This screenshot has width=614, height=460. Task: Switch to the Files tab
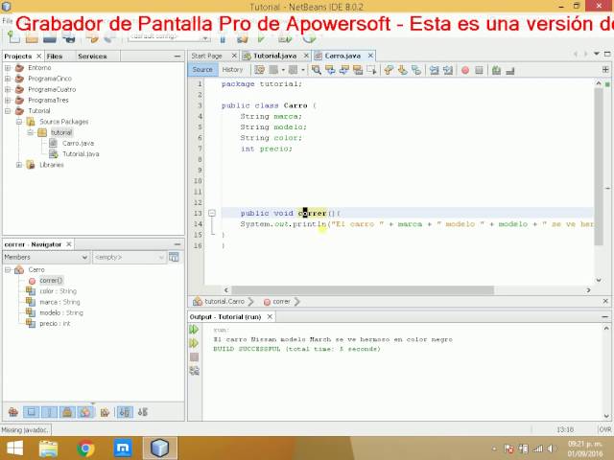pos(55,57)
